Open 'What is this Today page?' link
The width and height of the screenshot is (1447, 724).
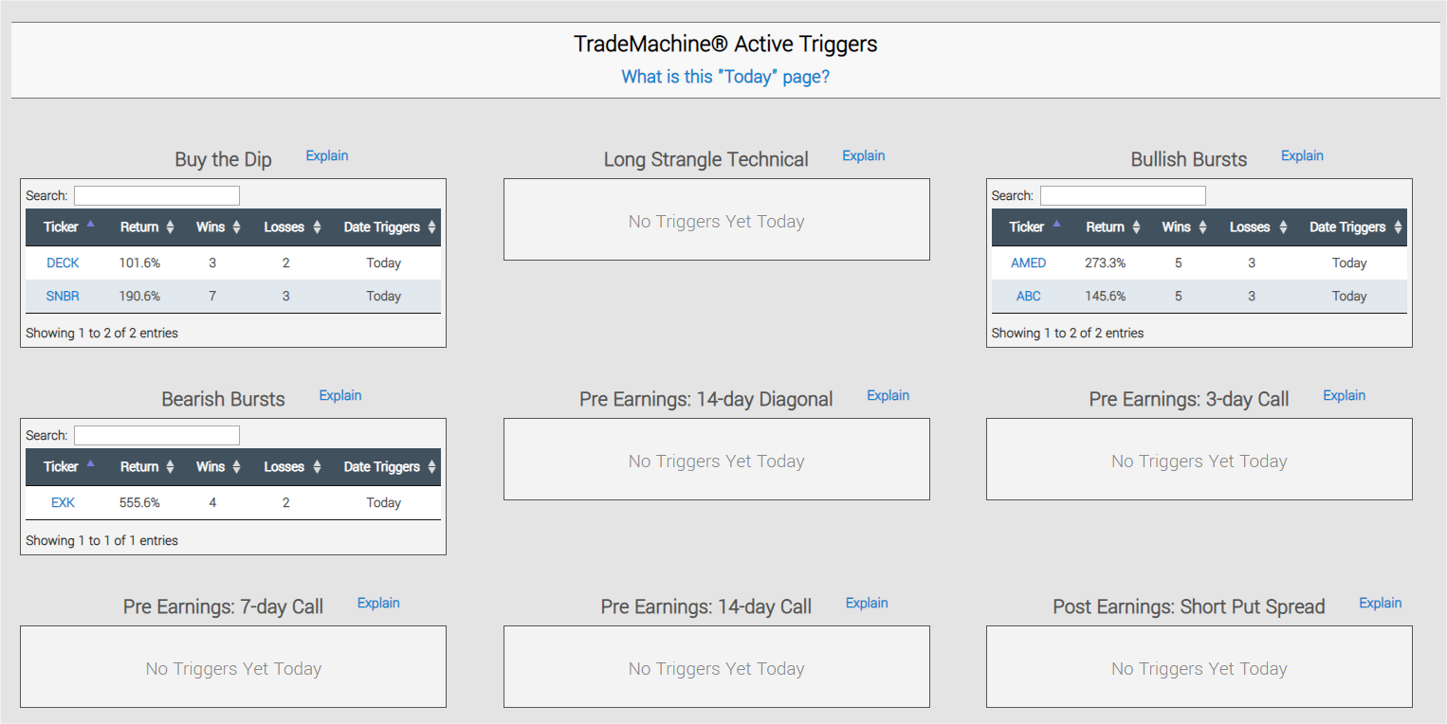pyautogui.click(x=725, y=77)
